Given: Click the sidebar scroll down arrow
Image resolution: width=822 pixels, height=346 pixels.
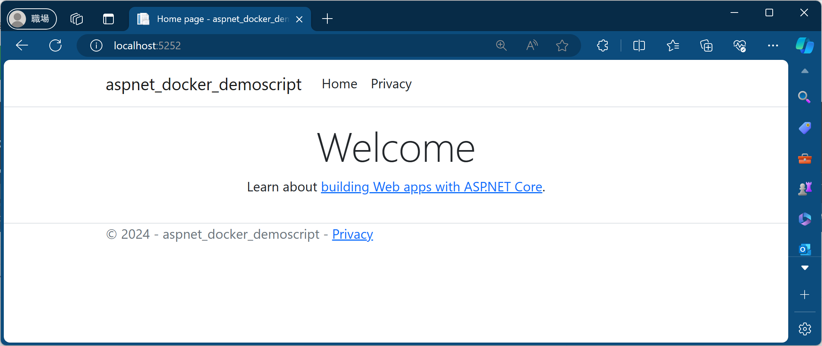Looking at the screenshot, I should [x=805, y=268].
